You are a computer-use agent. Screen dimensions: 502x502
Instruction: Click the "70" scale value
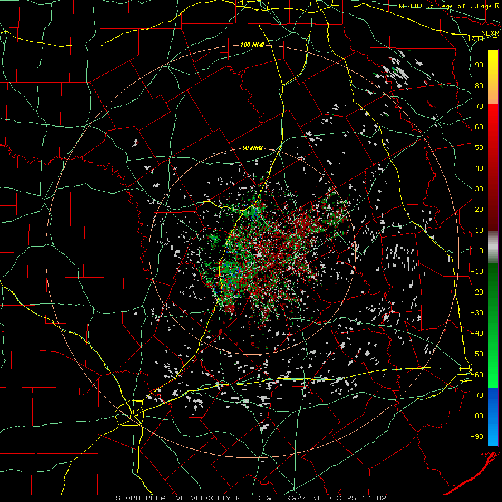[479, 107]
